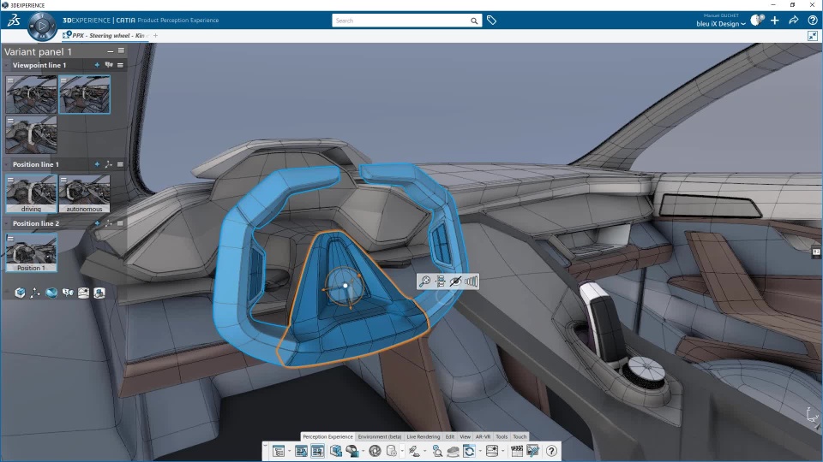Click the Share arrow icon
The width and height of the screenshot is (823, 462).
pyautogui.click(x=794, y=21)
